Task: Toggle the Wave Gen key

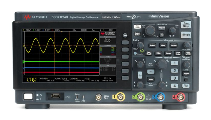Action: pyautogui.click(x=186, y=86)
